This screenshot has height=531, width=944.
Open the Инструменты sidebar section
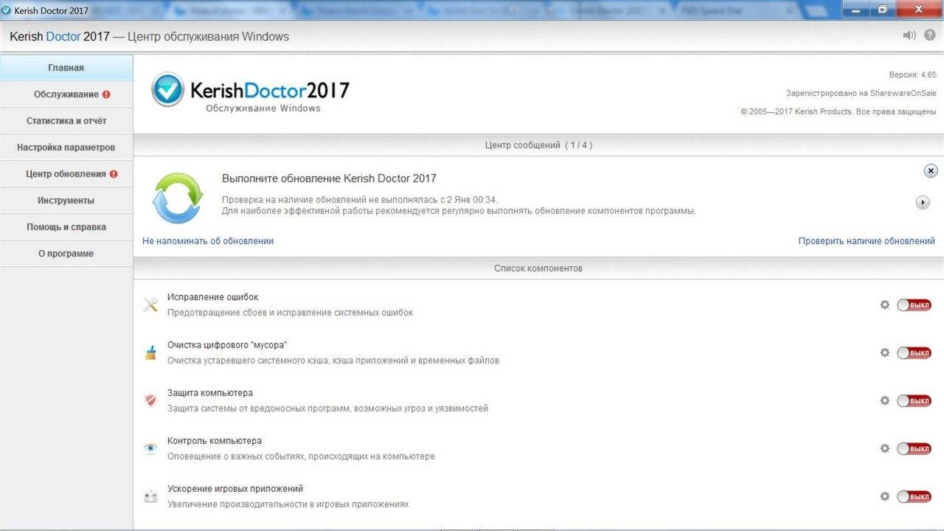tap(66, 201)
